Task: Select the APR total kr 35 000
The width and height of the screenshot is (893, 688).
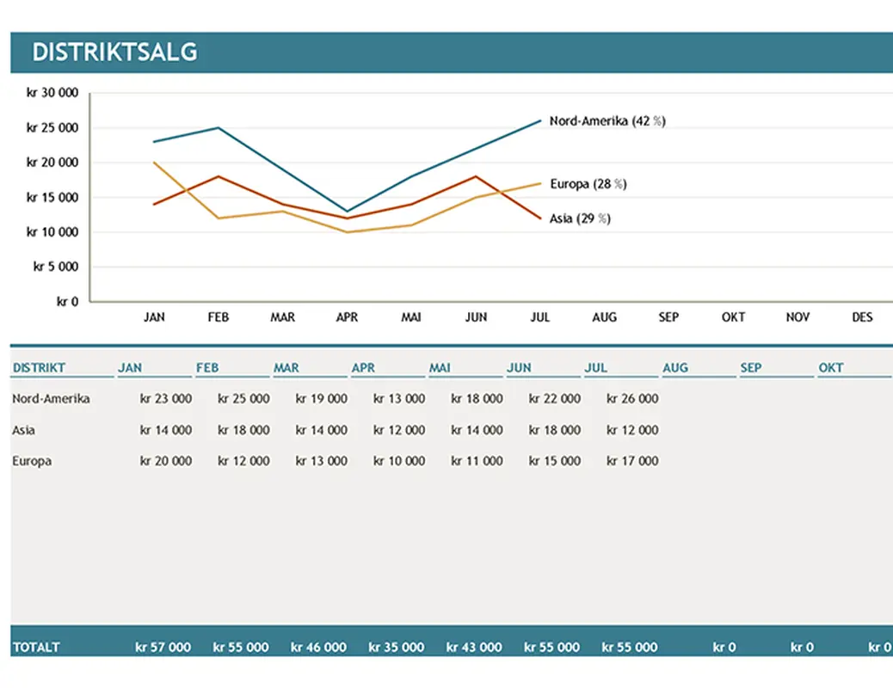Action: pyautogui.click(x=396, y=647)
